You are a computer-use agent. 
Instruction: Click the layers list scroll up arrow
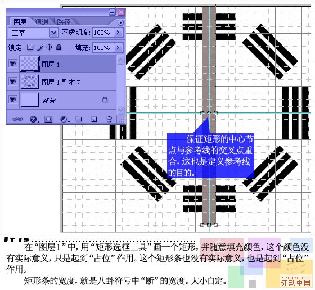click(120, 60)
